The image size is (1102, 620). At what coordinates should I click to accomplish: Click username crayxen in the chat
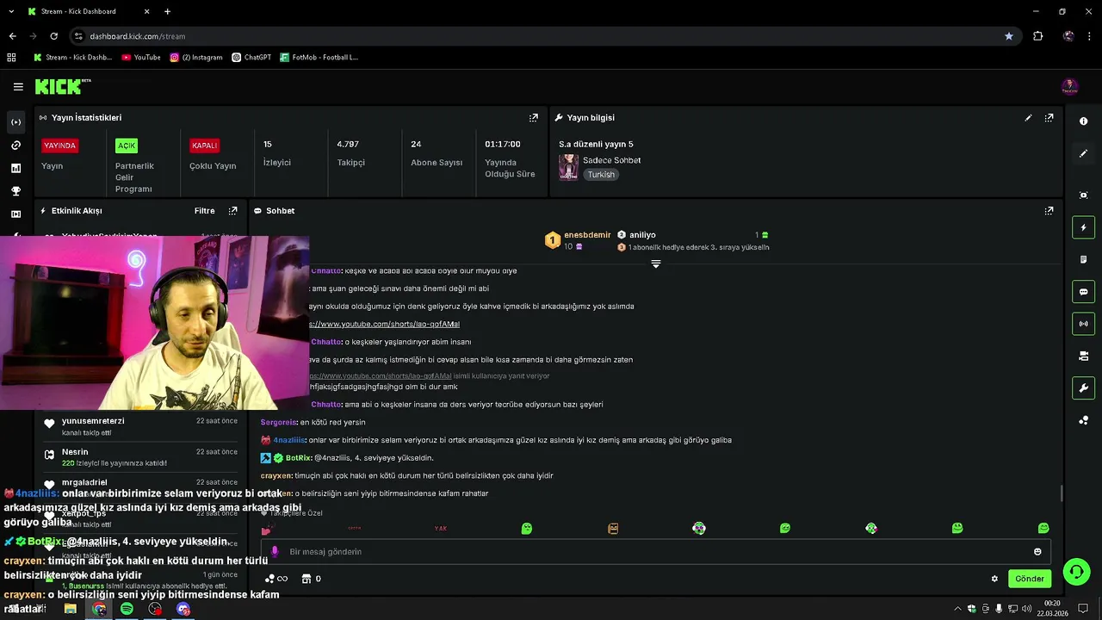pos(275,476)
